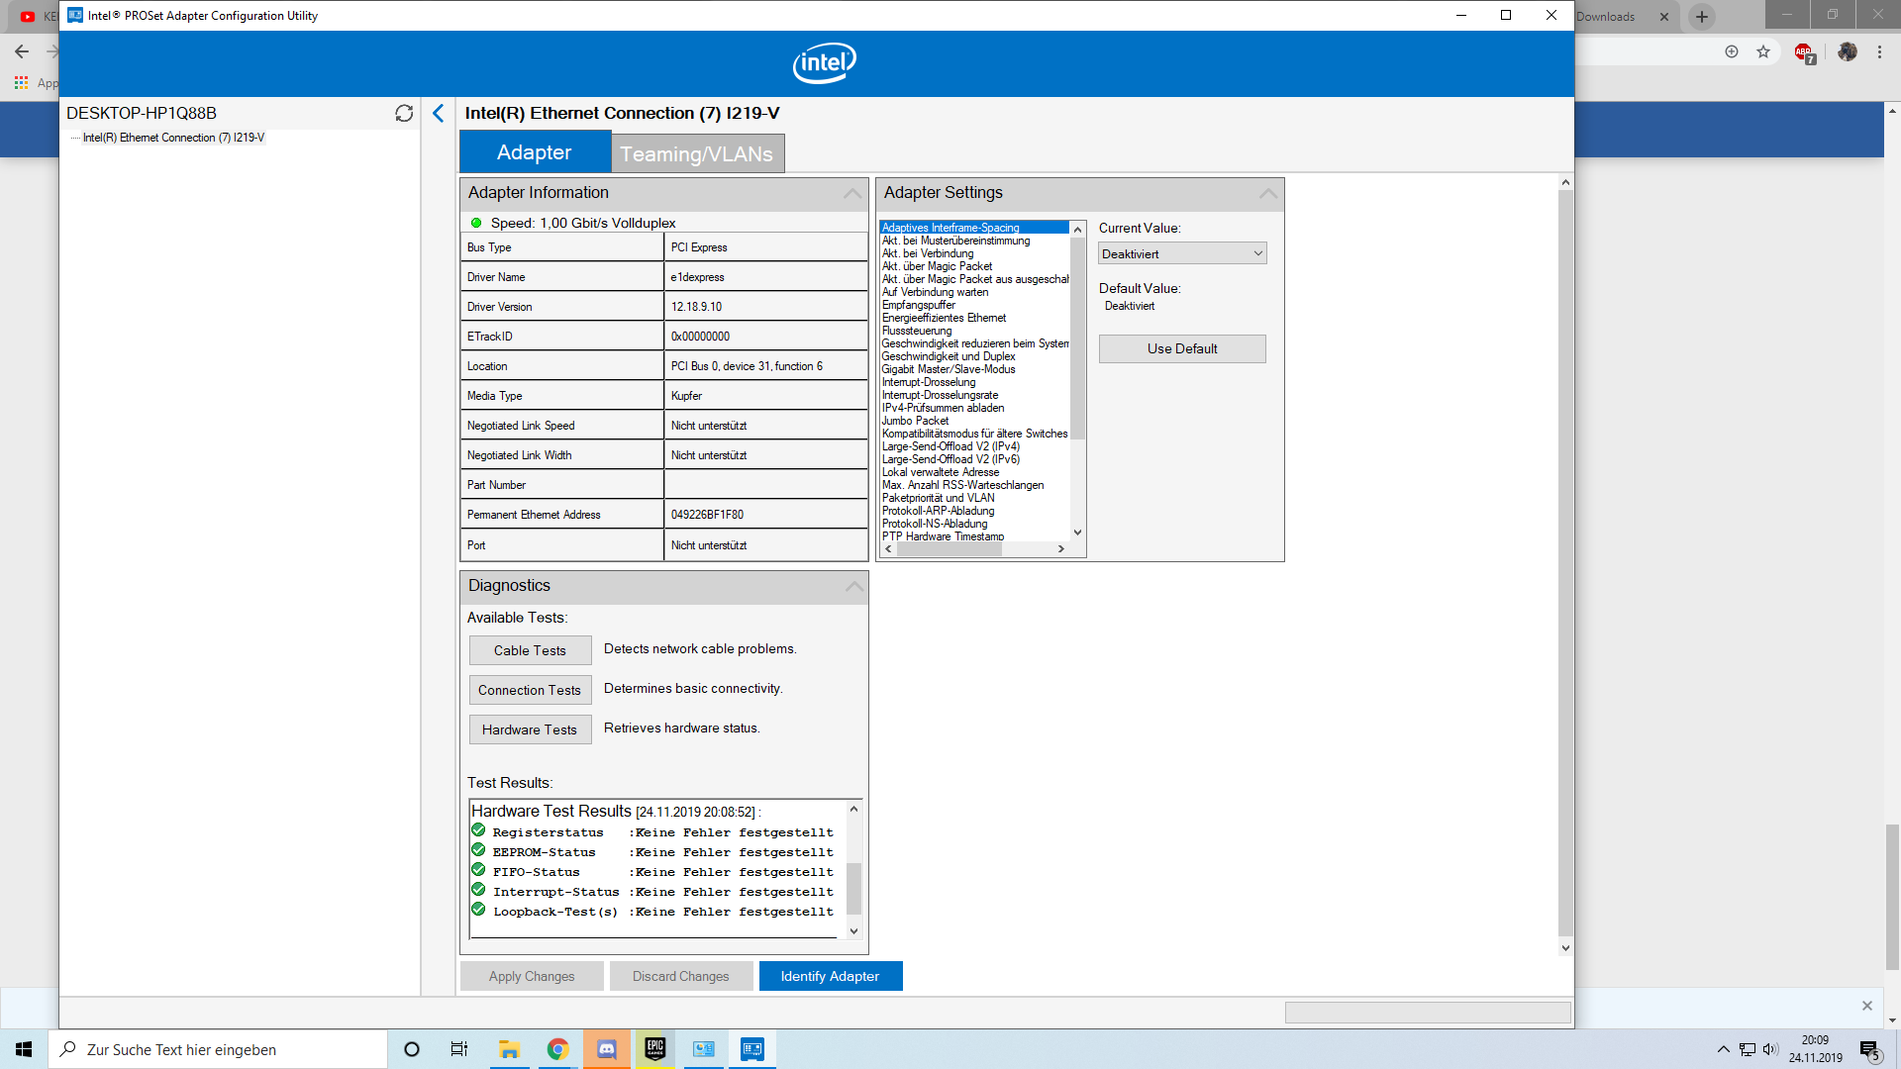Open Adblock Plus extension in Chrome

coord(1804,51)
